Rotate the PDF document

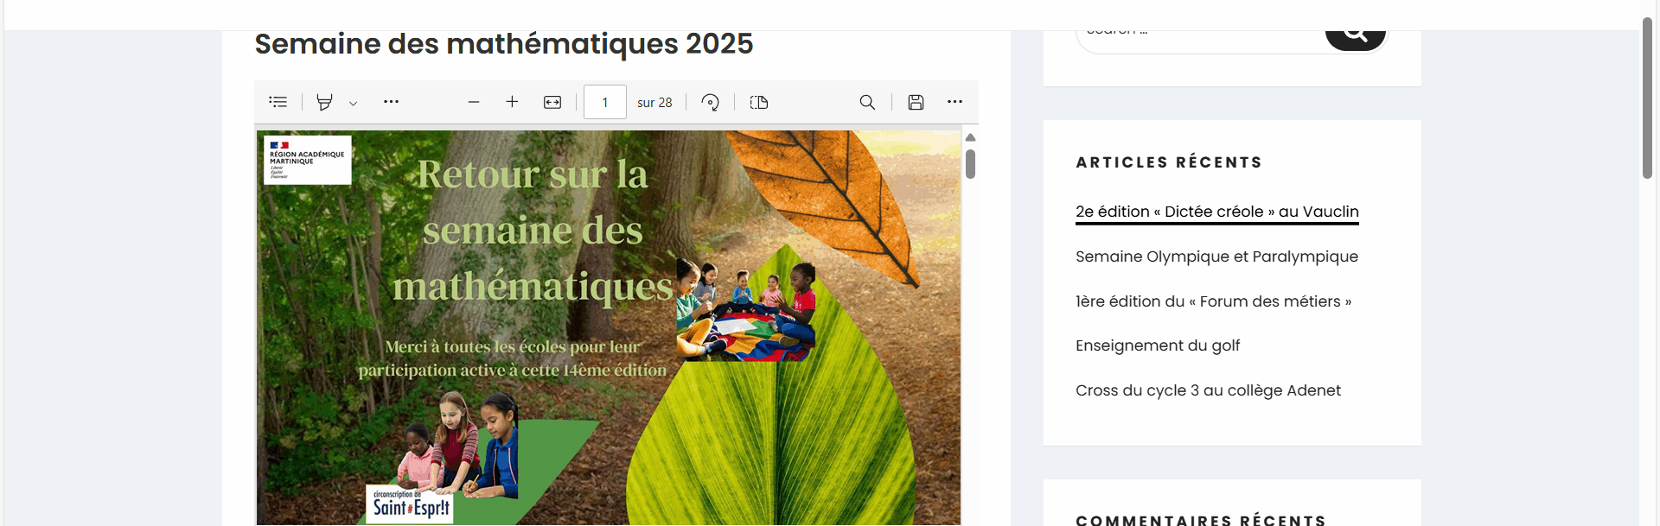tap(710, 102)
